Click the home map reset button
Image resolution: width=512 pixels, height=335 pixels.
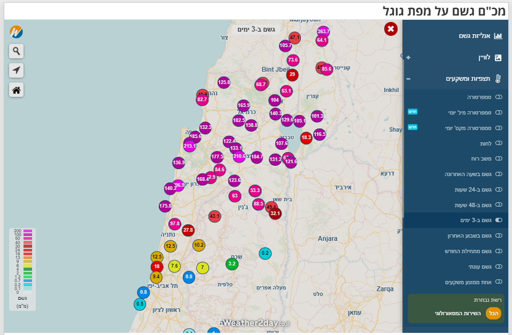tap(16, 90)
